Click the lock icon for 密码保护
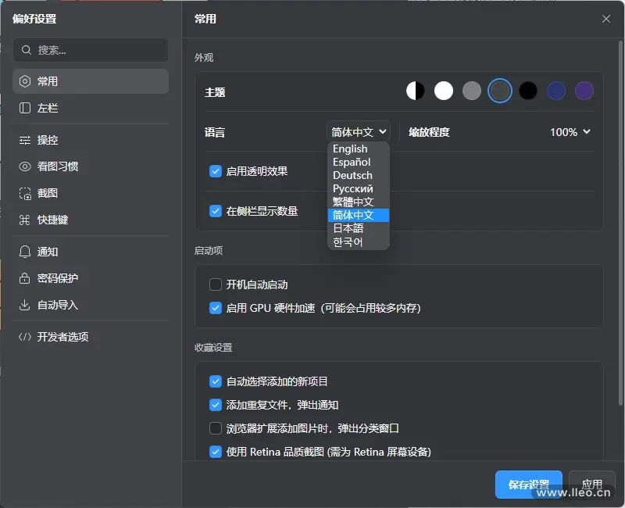This screenshot has width=625, height=508. [x=25, y=278]
